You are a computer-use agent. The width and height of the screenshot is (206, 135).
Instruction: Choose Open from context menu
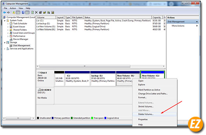point(154,81)
